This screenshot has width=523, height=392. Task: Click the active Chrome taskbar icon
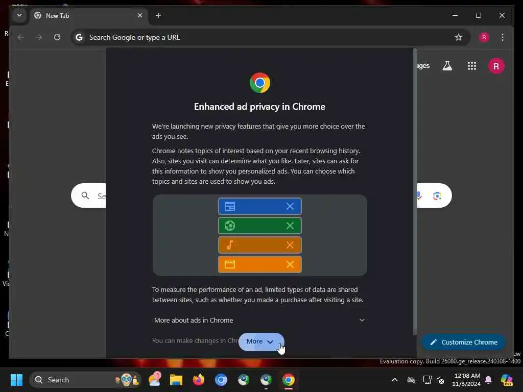pyautogui.click(x=289, y=380)
